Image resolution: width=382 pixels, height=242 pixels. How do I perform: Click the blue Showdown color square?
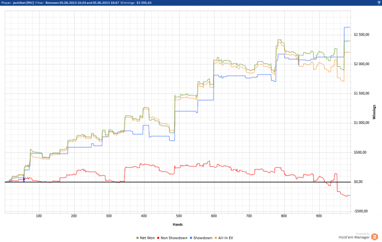tap(191, 238)
